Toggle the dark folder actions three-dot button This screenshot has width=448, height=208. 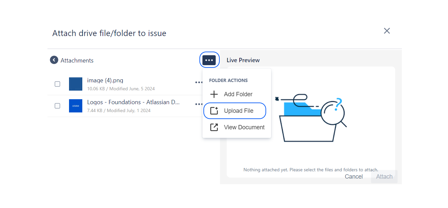[x=209, y=60]
